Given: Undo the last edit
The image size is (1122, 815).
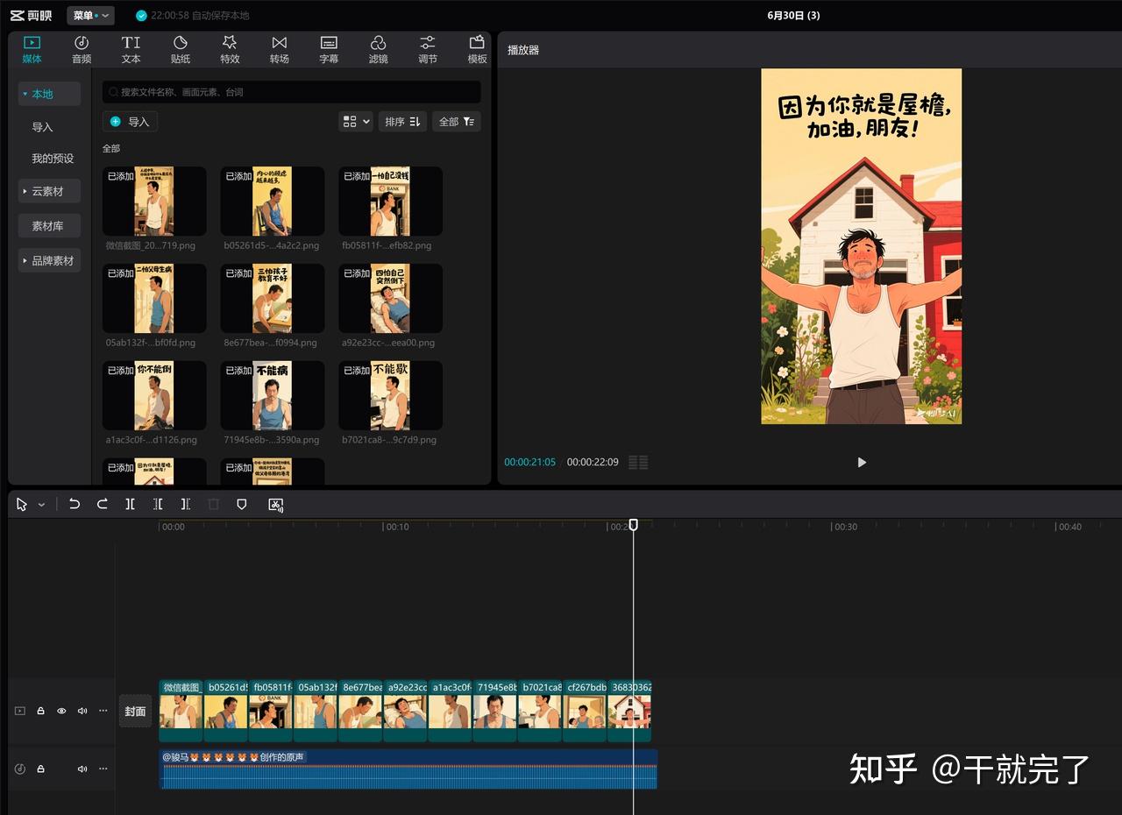Looking at the screenshot, I should (x=75, y=504).
